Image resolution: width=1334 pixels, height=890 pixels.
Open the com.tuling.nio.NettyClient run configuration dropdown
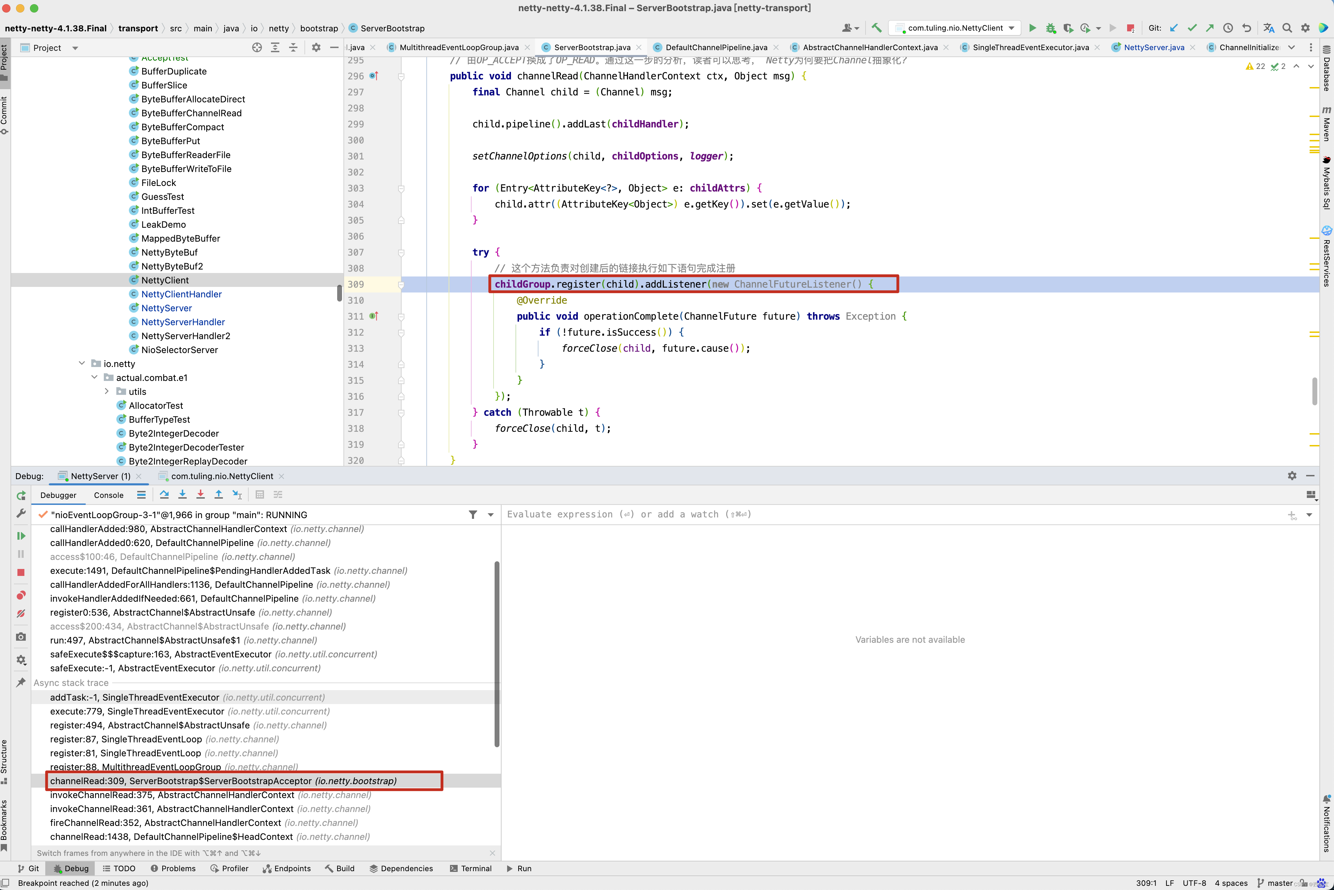point(955,28)
